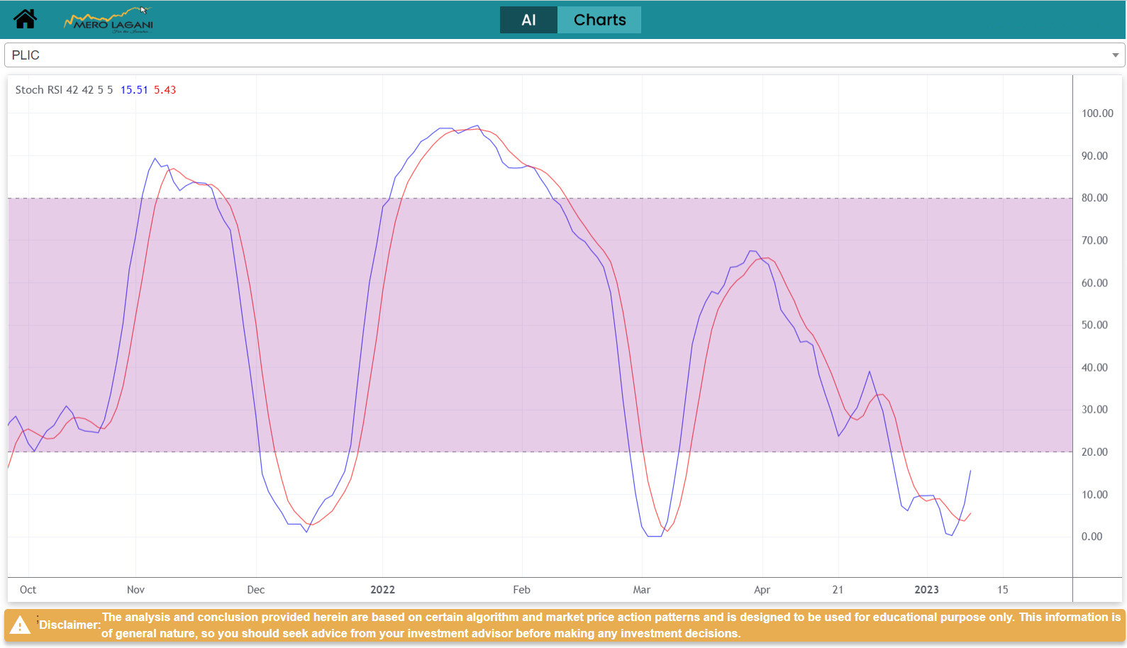Click the 50.00 midpoint axis label
Screen dimensions: 1127x648
click(x=1094, y=325)
